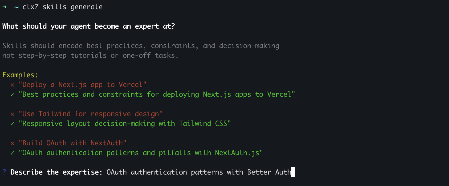The image size is (449, 186).
Task: Click the gray 'not step-by-step tutorials' line
Action: point(90,56)
